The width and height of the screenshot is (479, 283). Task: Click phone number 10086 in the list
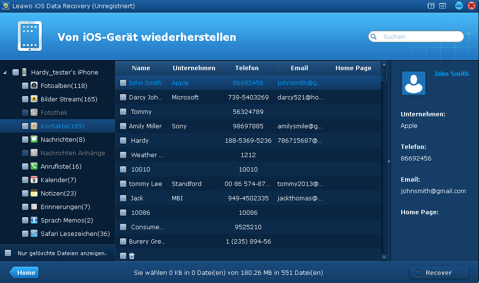tap(248, 213)
